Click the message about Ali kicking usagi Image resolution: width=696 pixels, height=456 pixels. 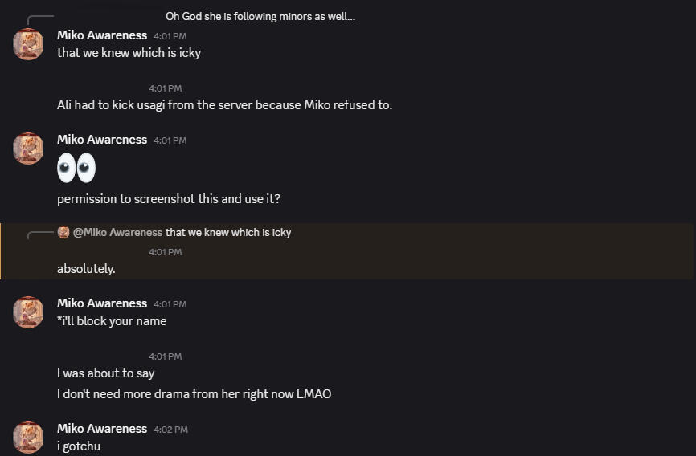224,105
